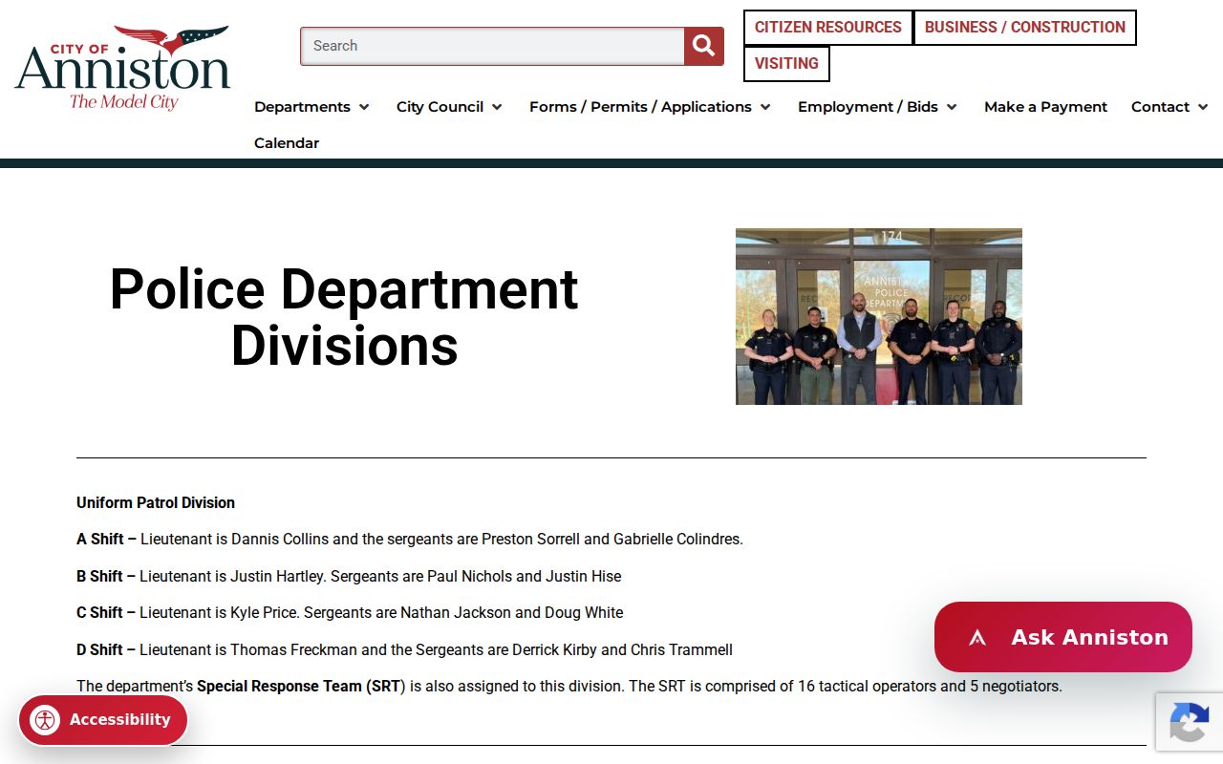The width and height of the screenshot is (1223, 764).
Task: Click the magnifying glass search button
Action: point(704,46)
